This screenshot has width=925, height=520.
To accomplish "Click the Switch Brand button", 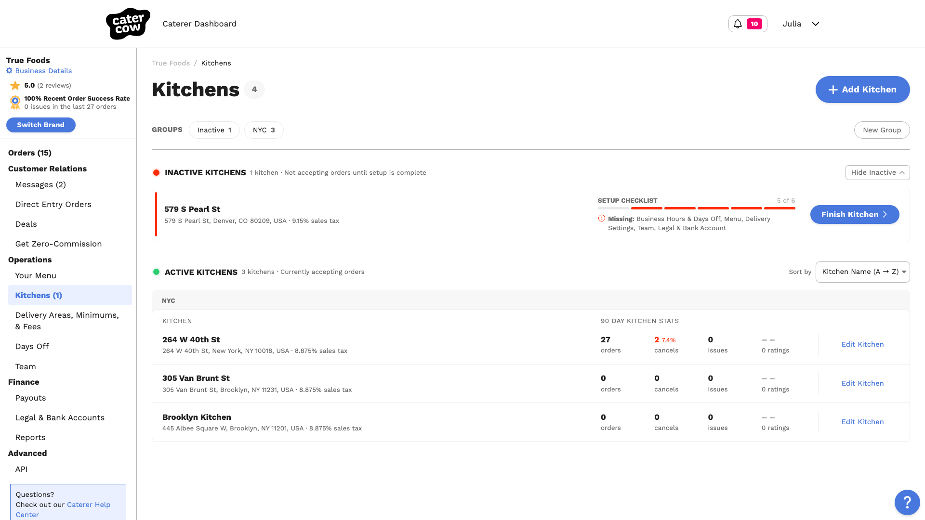I will tap(41, 125).
